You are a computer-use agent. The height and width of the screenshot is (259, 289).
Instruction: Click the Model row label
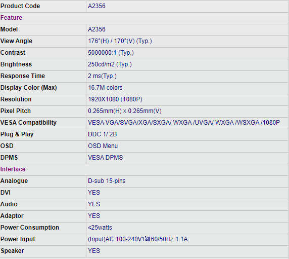(x=9, y=29)
